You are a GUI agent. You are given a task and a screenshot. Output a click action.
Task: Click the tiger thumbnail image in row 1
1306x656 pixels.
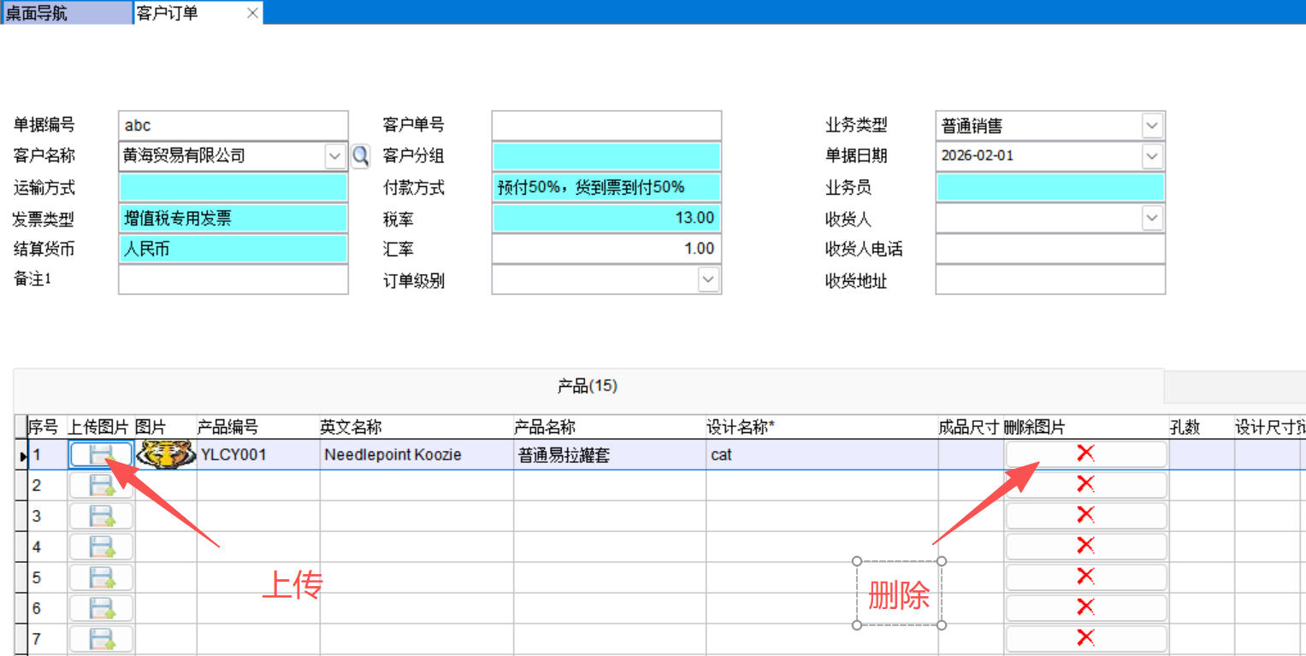pos(166,454)
